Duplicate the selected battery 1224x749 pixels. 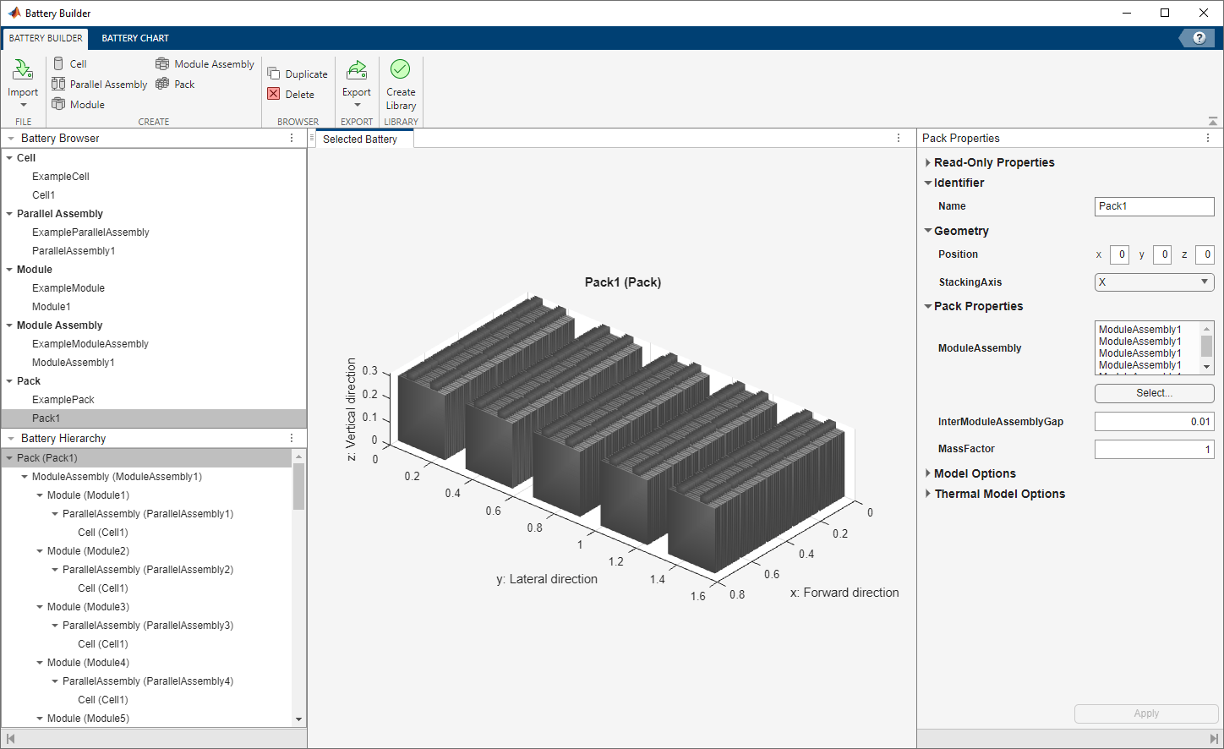click(x=298, y=74)
